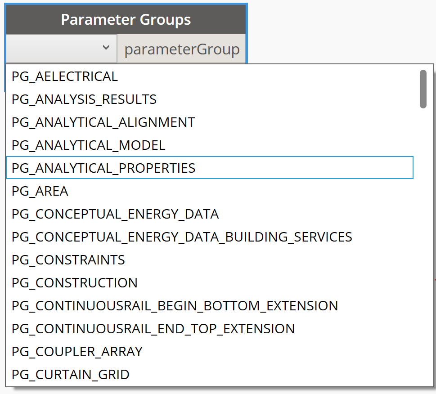436x394 pixels.
Task: Click the dropdown list scrollbar thumb
Action: pos(423,89)
